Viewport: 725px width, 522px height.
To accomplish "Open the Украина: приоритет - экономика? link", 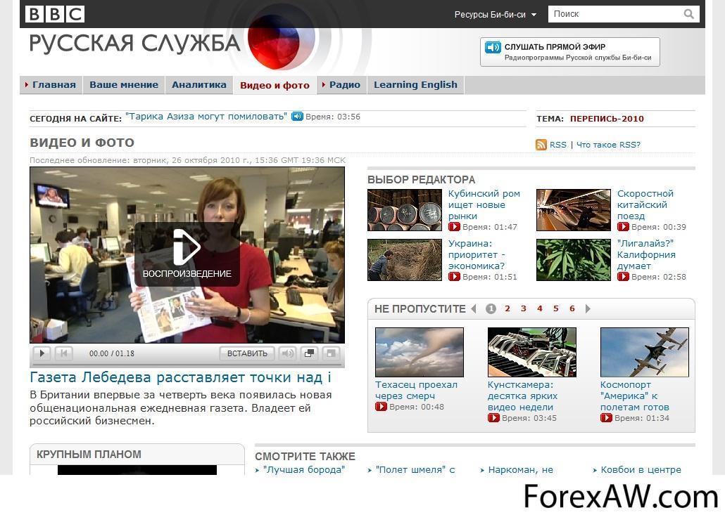I will click(477, 254).
